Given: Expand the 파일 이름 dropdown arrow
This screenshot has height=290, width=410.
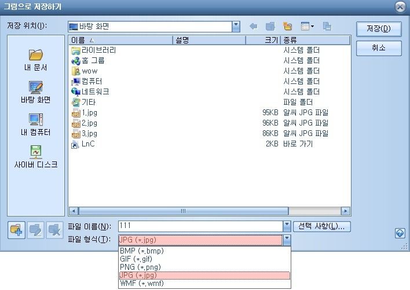Looking at the screenshot, I should tap(287, 226).
